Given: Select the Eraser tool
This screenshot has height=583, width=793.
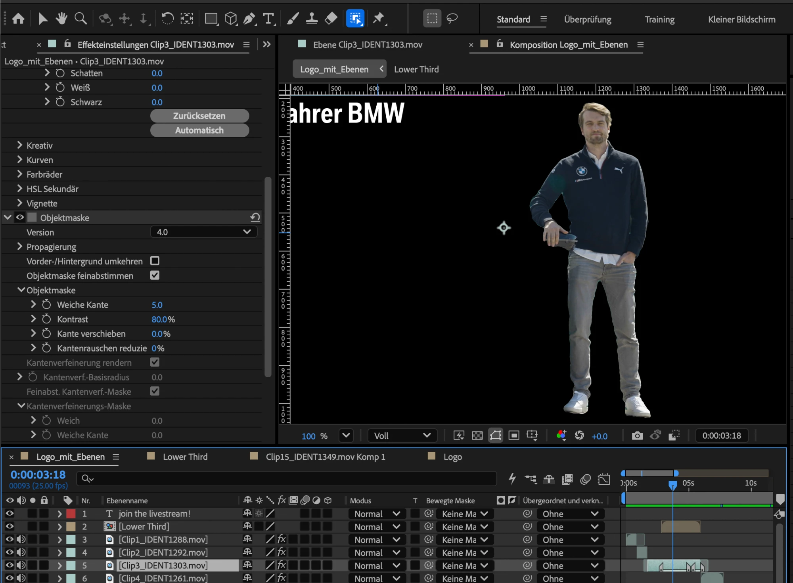Looking at the screenshot, I should point(331,19).
